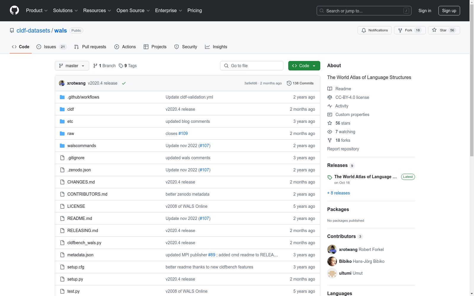Click the .gitignore file icon
This screenshot has height=296, width=474.
(x=62, y=158)
